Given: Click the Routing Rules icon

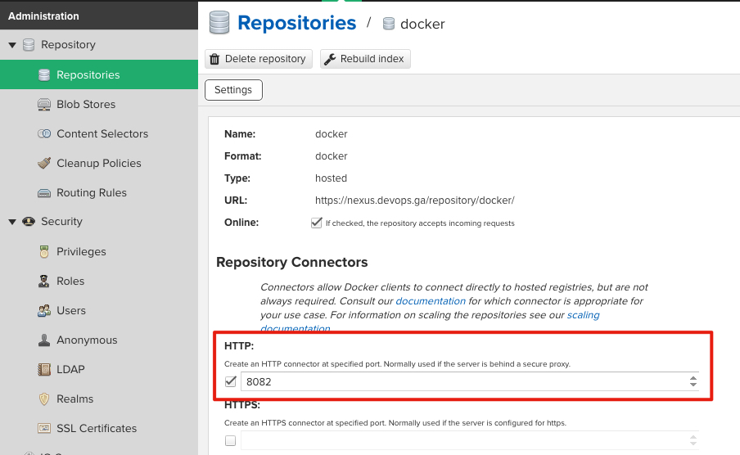Looking at the screenshot, I should [44, 192].
